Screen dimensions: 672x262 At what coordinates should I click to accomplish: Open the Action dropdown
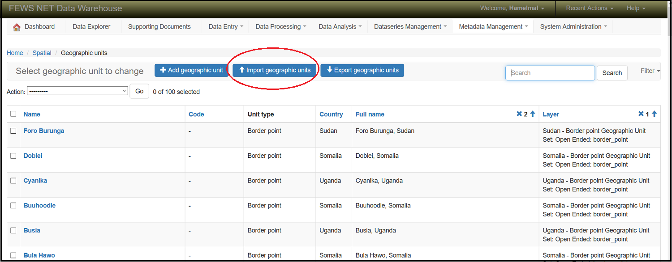78,91
